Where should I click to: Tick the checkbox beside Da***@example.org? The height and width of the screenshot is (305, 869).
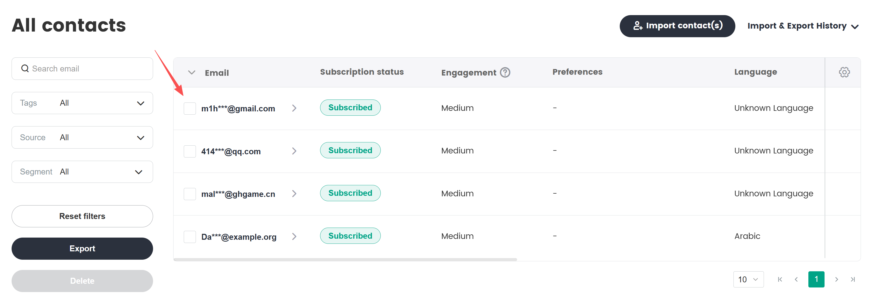[x=190, y=237]
